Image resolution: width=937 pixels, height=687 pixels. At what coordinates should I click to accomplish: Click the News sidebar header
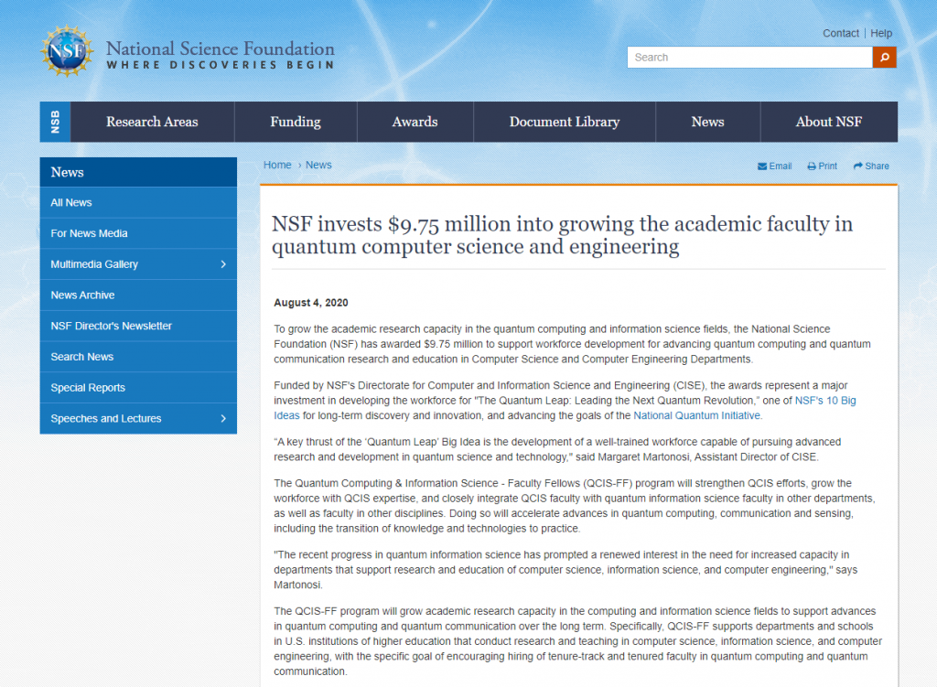(138, 172)
